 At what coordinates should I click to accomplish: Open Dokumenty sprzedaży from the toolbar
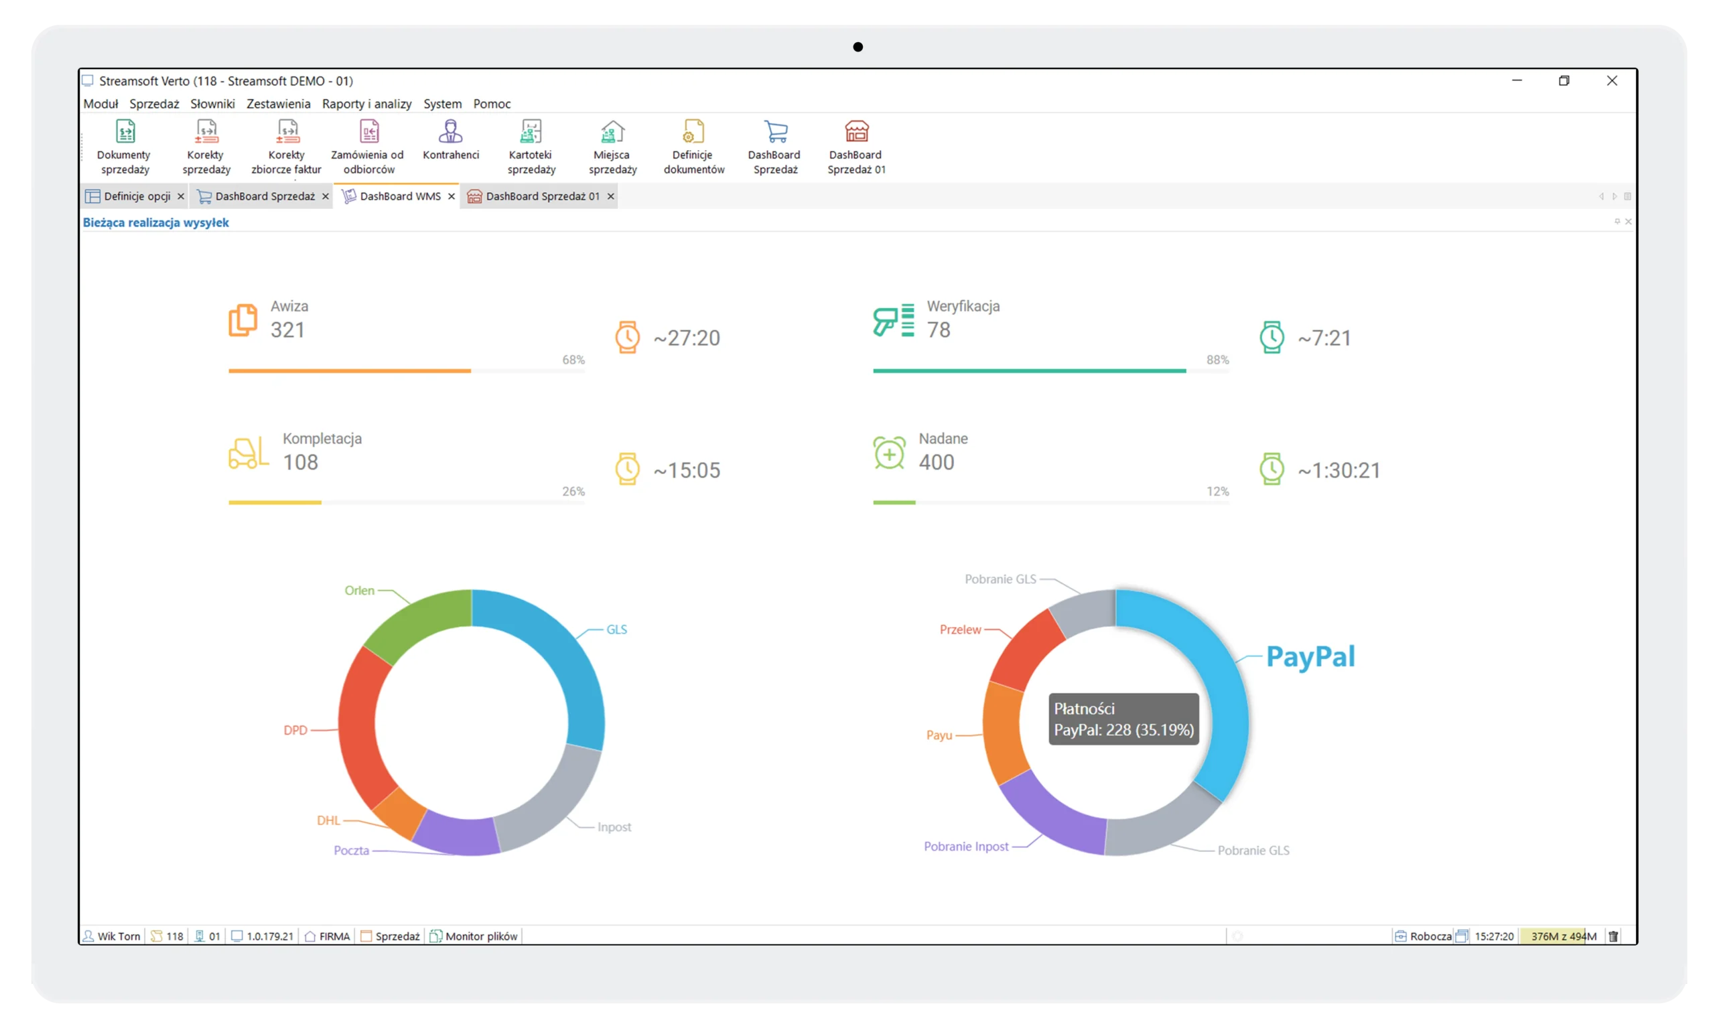click(x=124, y=145)
